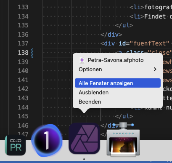Click the closing div tag on line 136
This screenshot has width=172, height=163.
point(111,35)
